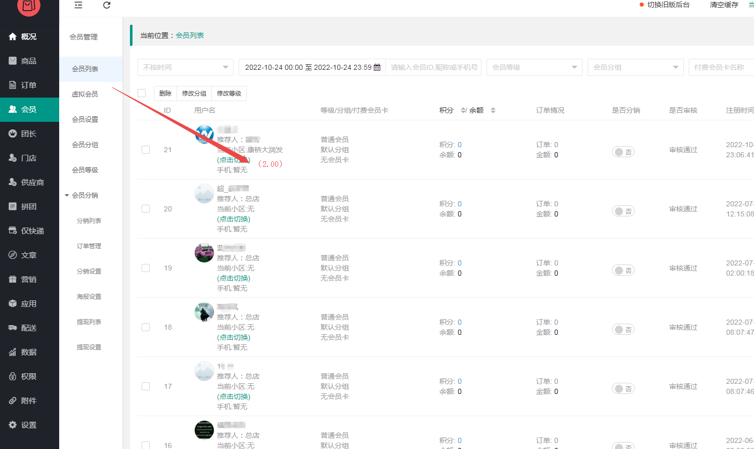Click the icon beside 门店
The width and height of the screenshot is (754, 449).
pos(13,158)
